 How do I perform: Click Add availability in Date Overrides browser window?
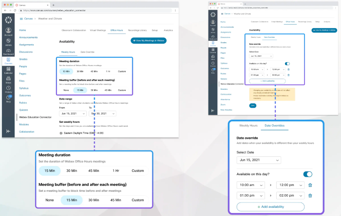click(267, 81)
